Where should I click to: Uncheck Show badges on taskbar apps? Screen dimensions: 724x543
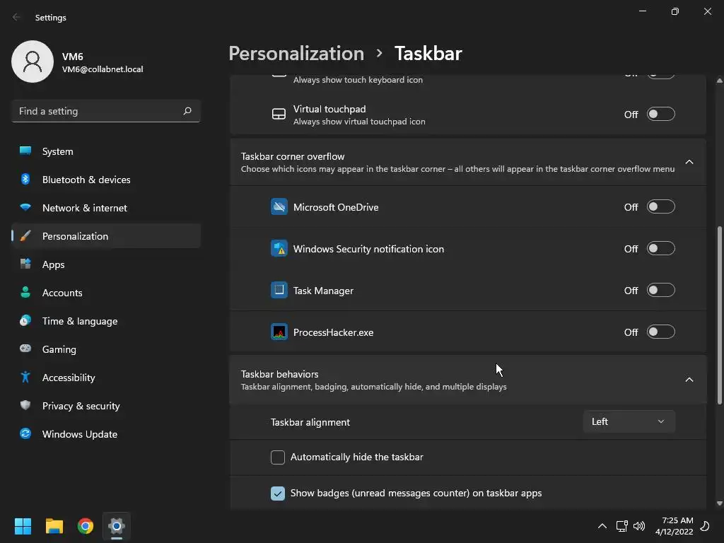[278, 494]
